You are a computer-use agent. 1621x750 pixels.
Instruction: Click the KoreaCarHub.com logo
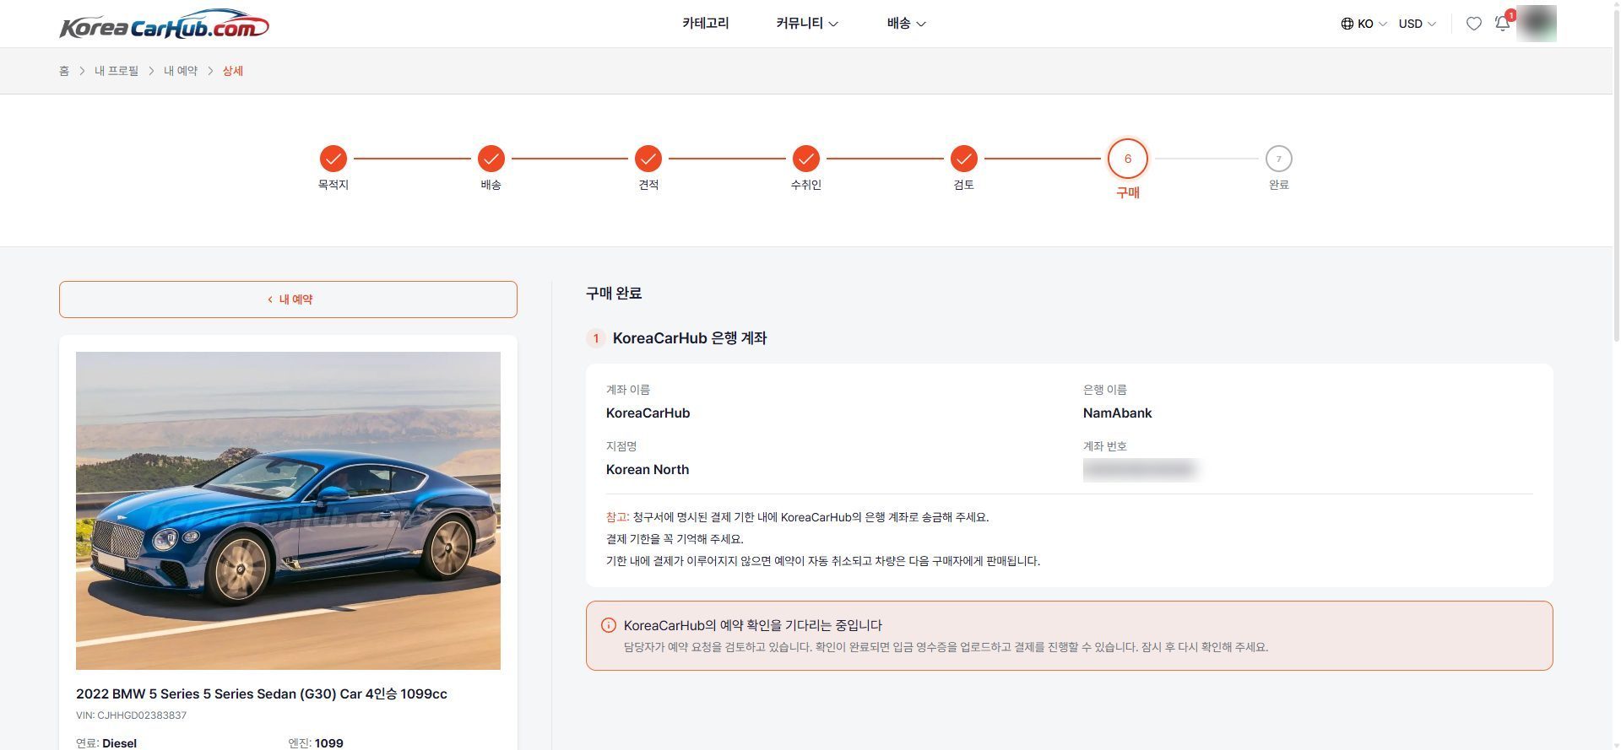point(164,24)
